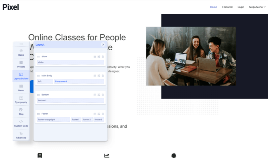Select the Layout Builder section
The image size is (268, 161).
[21, 76]
